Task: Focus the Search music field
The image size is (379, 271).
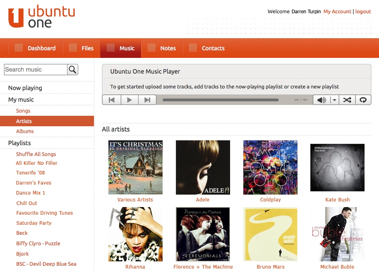Action: [36, 70]
